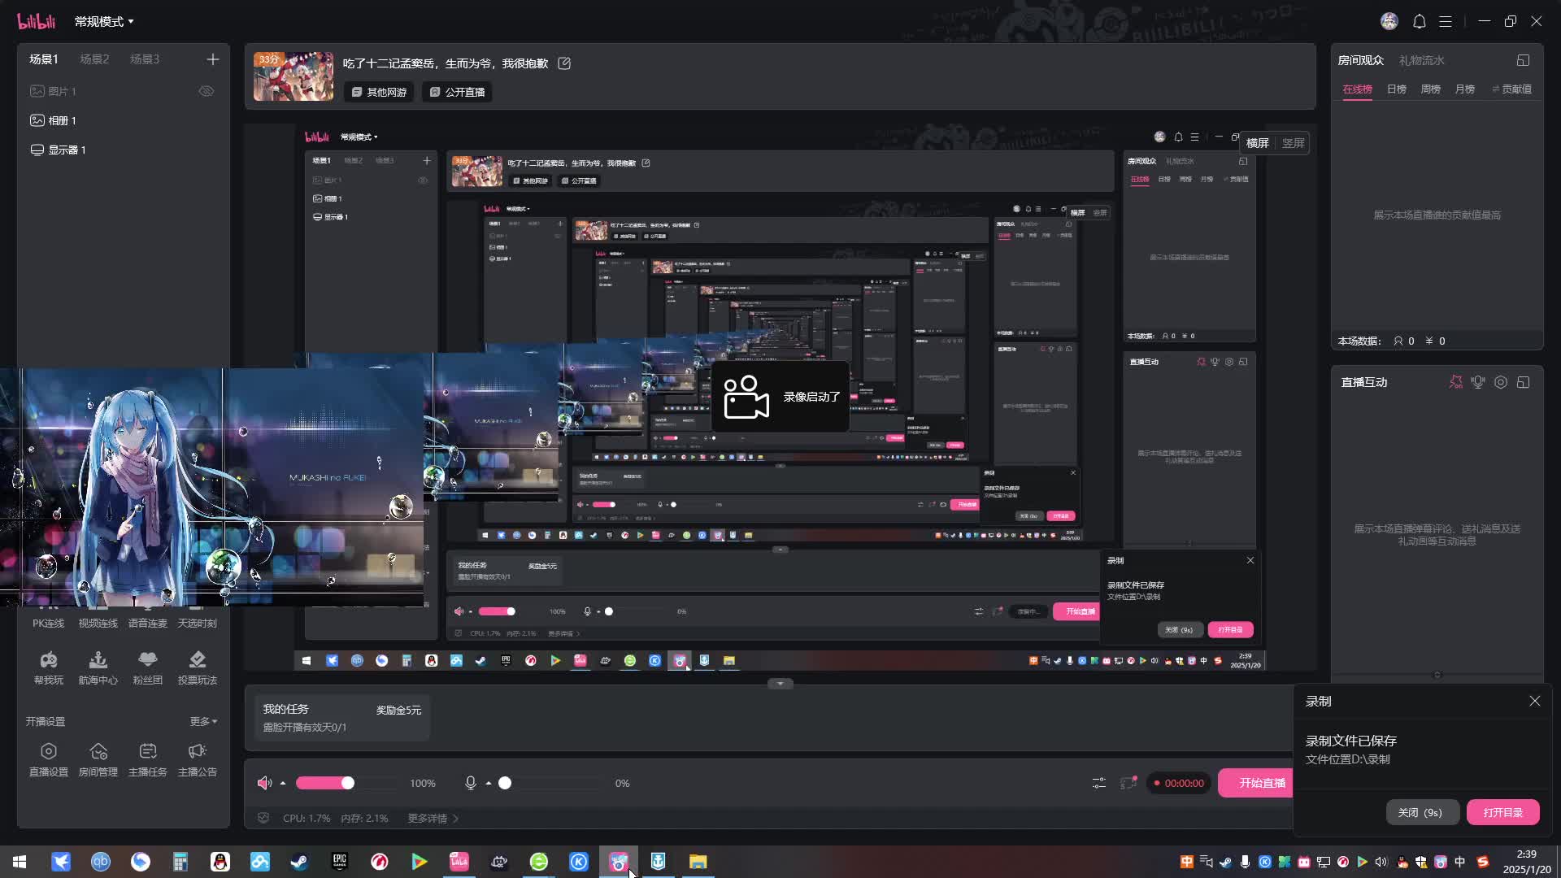The image size is (1561, 878).
Task: Close the 录制 notification with X
Action: click(x=1534, y=701)
